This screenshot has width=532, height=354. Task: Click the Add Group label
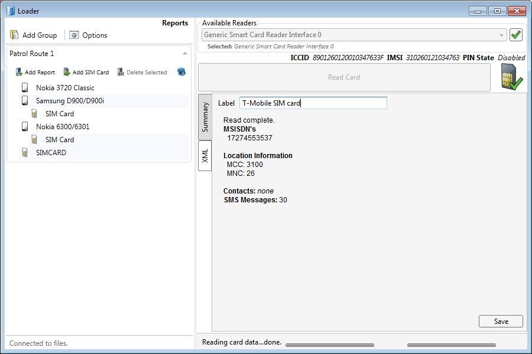pyautogui.click(x=40, y=35)
